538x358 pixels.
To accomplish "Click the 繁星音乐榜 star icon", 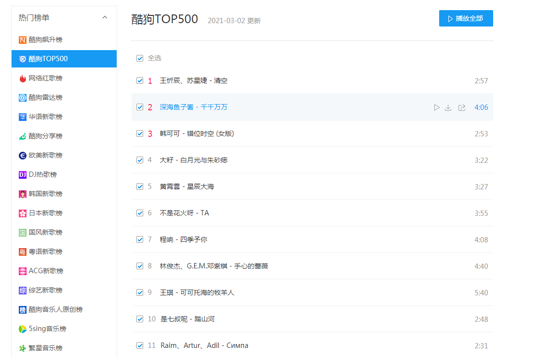I will [x=22, y=348].
